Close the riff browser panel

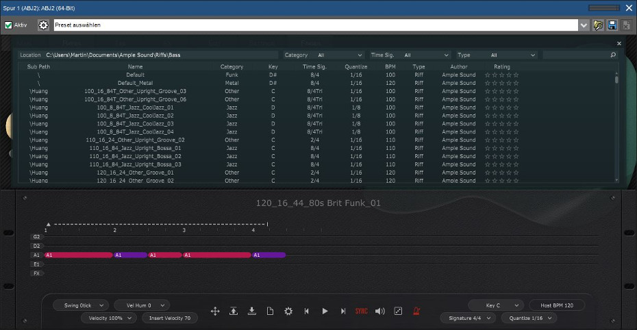tap(619, 43)
